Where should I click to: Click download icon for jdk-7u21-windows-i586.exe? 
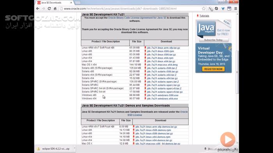pos(145,95)
